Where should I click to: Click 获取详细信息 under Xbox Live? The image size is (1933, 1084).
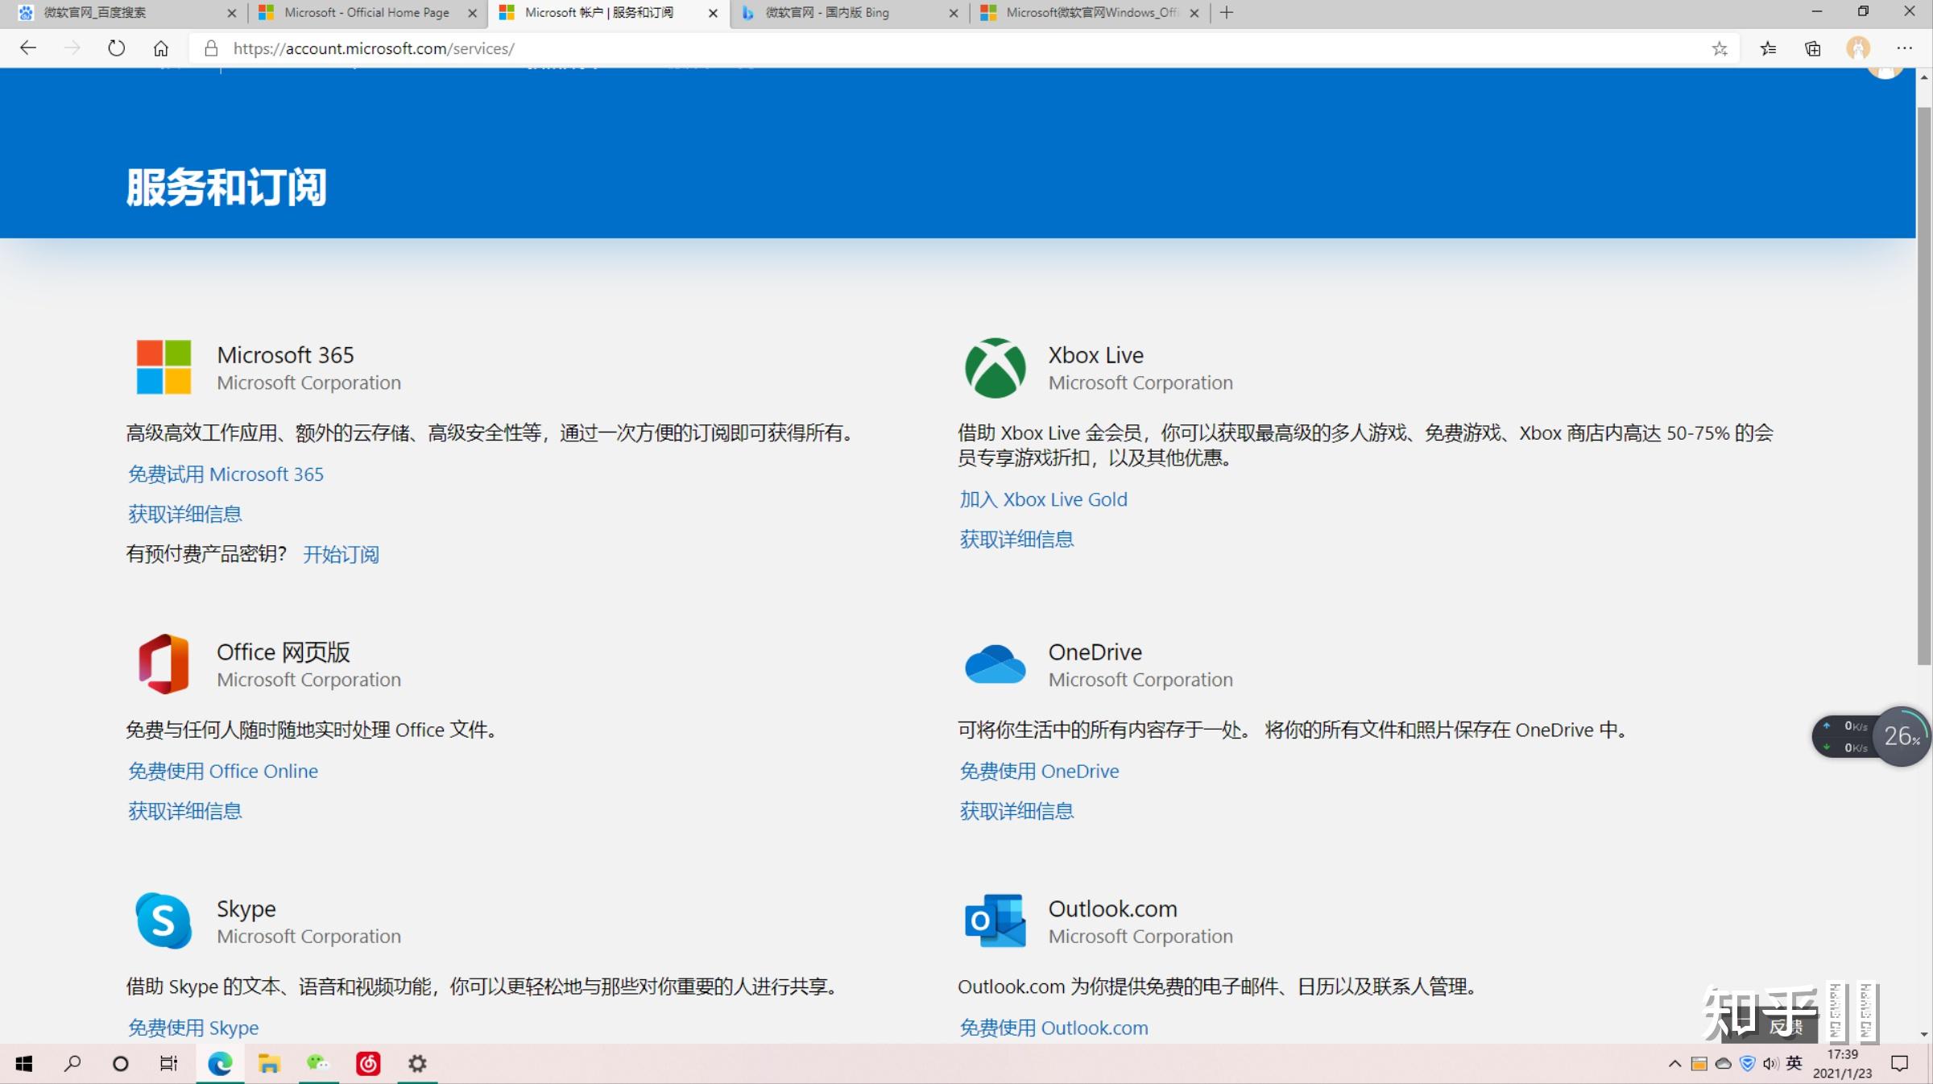click(1016, 540)
